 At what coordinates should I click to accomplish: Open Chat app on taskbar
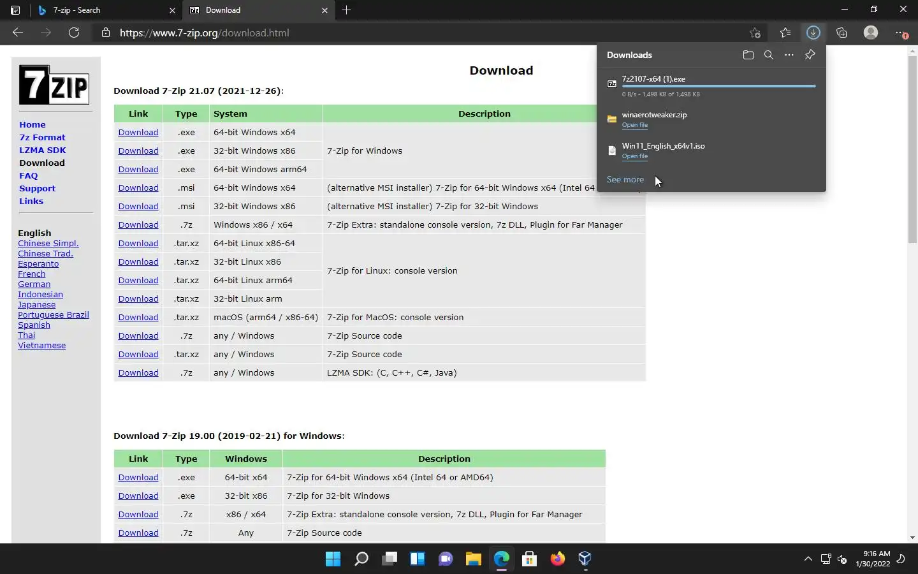(446, 559)
